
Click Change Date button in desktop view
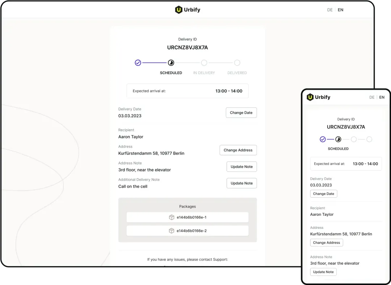pos(241,113)
